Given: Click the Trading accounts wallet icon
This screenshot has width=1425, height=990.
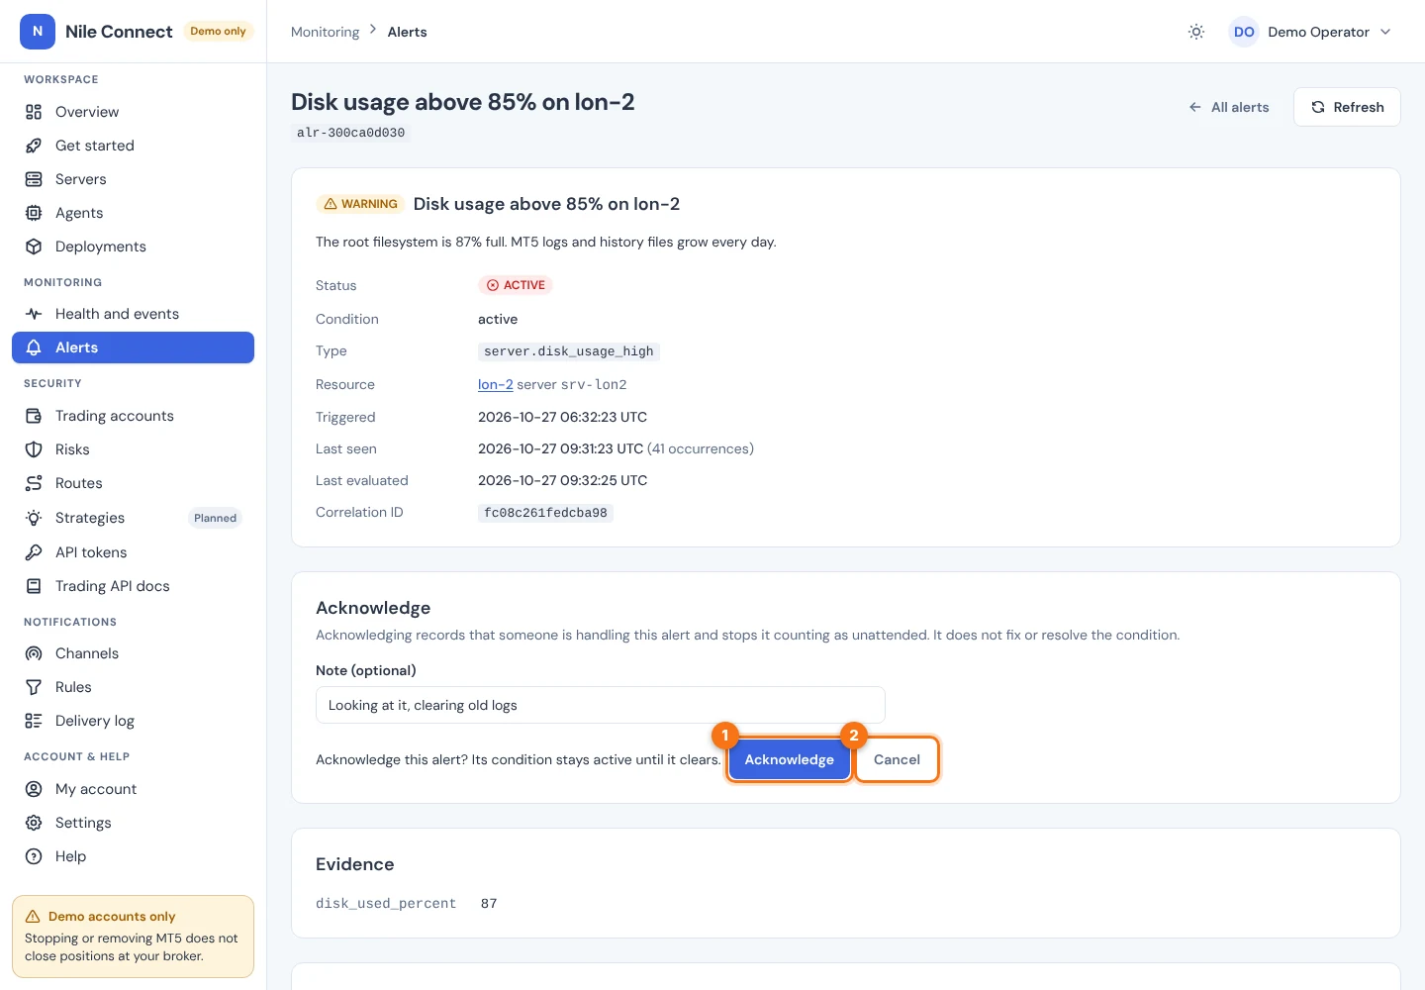Looking at the screenshot, I should point(34,416).
